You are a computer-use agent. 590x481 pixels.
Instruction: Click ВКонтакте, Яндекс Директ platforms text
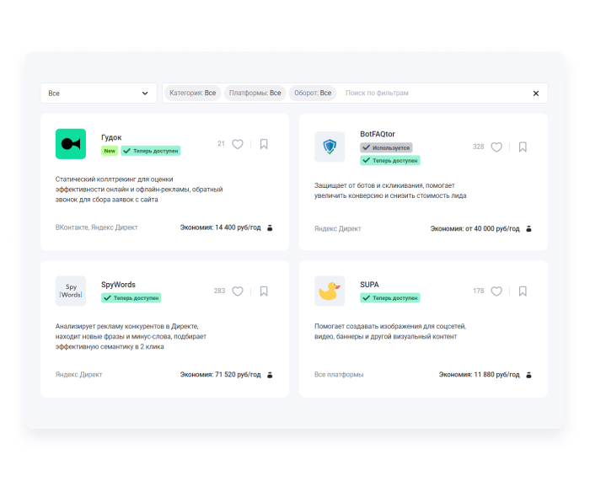(x=97, y=227)
